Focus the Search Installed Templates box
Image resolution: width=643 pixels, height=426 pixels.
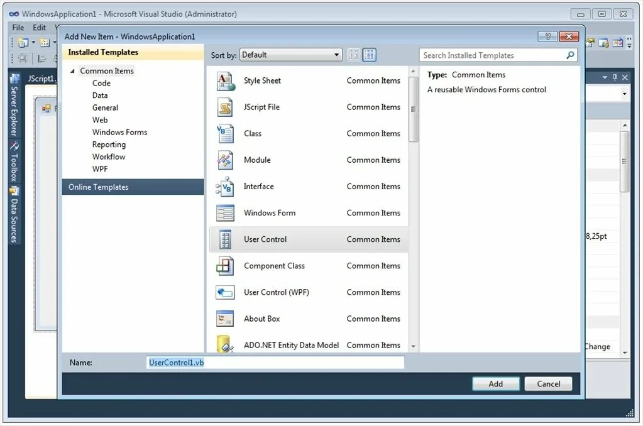point(498,55)
